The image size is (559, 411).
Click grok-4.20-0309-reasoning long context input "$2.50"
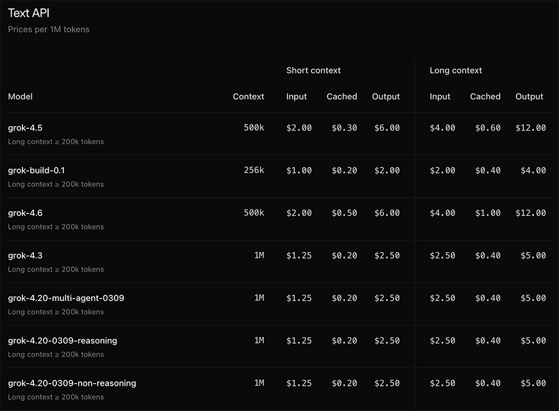pyautogui.click(x=442, y=341)
